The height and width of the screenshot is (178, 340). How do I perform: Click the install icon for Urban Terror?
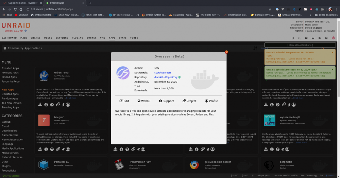tap(40, 105)
